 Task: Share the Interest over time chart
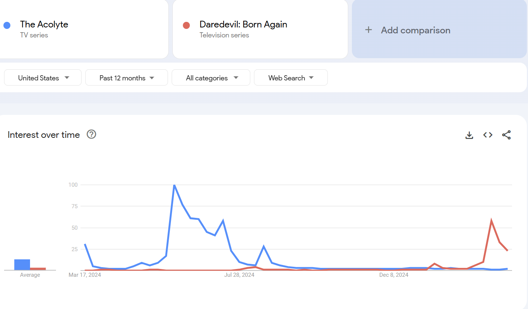(x=506, y=135)
